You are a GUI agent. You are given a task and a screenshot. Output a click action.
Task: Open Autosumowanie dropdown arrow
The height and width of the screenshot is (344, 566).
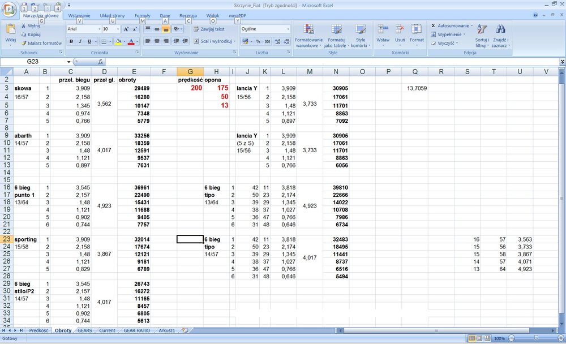(471, 26)
